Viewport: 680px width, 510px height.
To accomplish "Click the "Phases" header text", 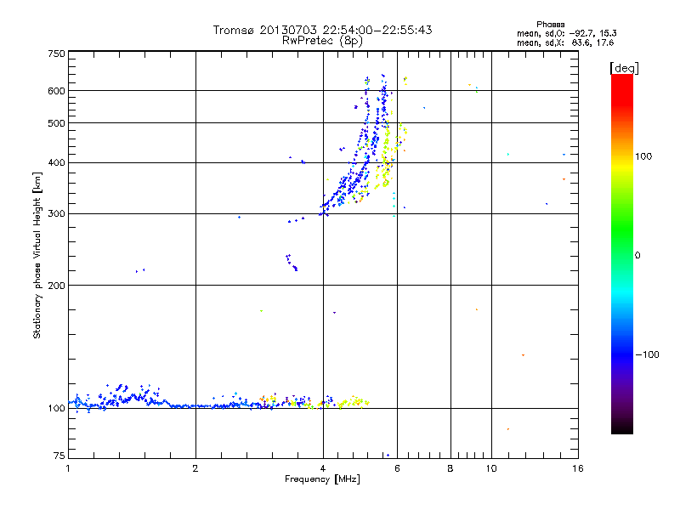I will tap(550, 25).
